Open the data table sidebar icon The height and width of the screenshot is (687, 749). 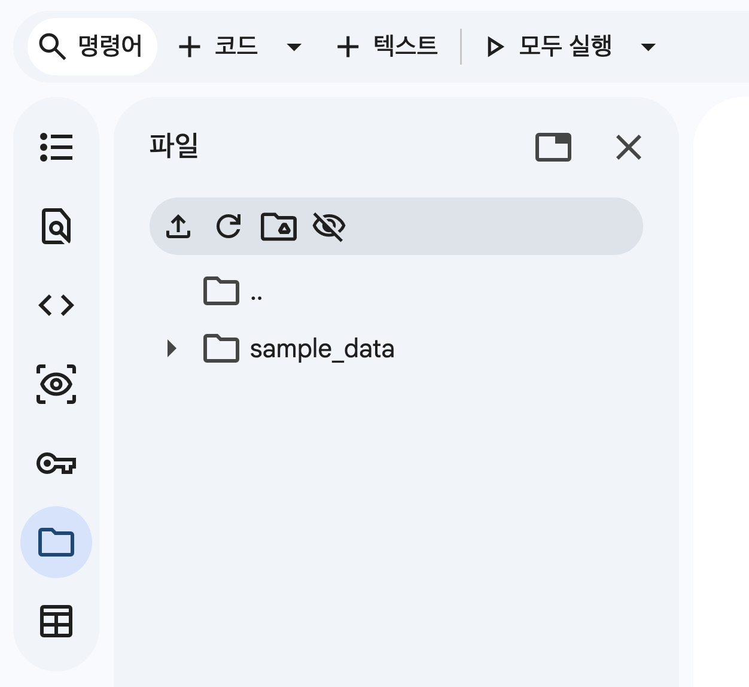pyautogui.click(x=56, y=621)
